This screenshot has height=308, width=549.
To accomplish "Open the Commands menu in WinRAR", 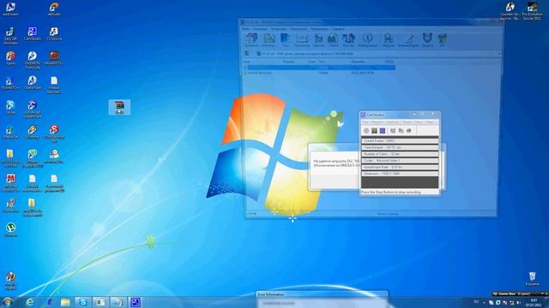I will (x=261, y=29).
